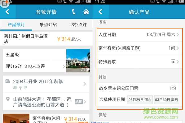185x123 pixels.
Task: Tap the building icon beside 2004年开业
Action: coord(7,81)
